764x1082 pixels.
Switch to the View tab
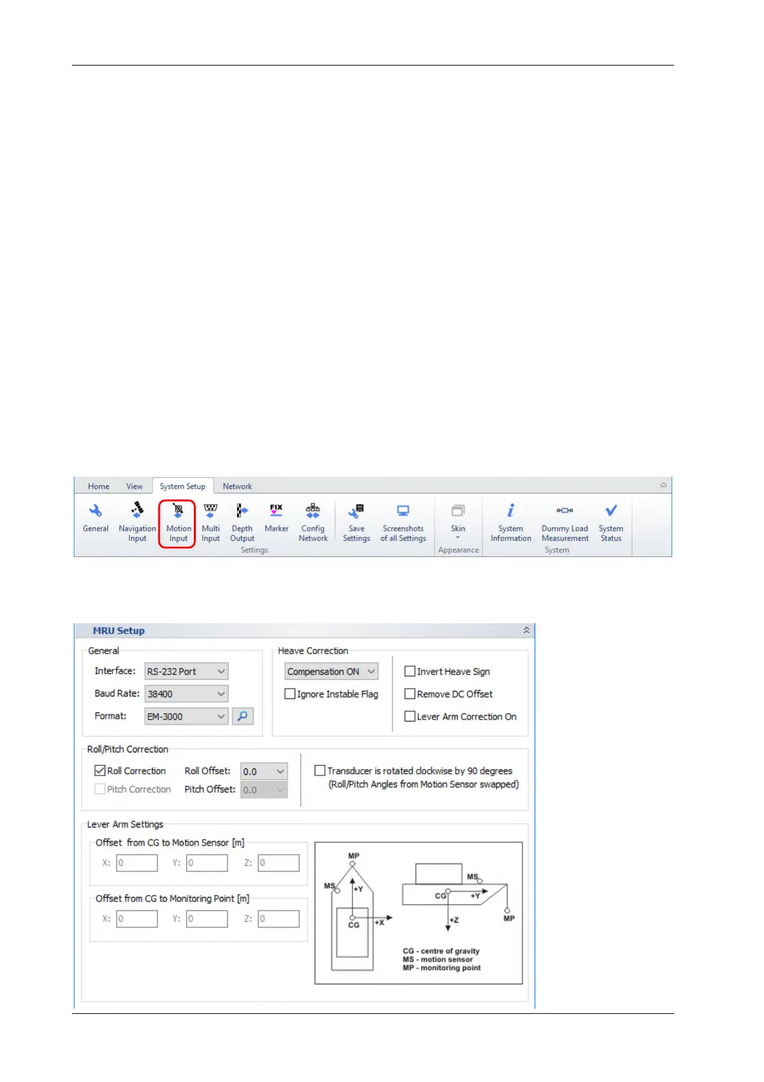pos(134,486)
